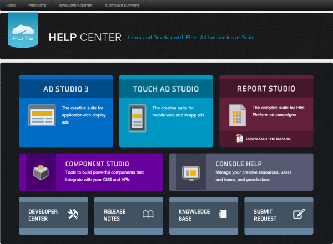Click the PDF icon beside Download the Manual

click(x=239, y=139)
